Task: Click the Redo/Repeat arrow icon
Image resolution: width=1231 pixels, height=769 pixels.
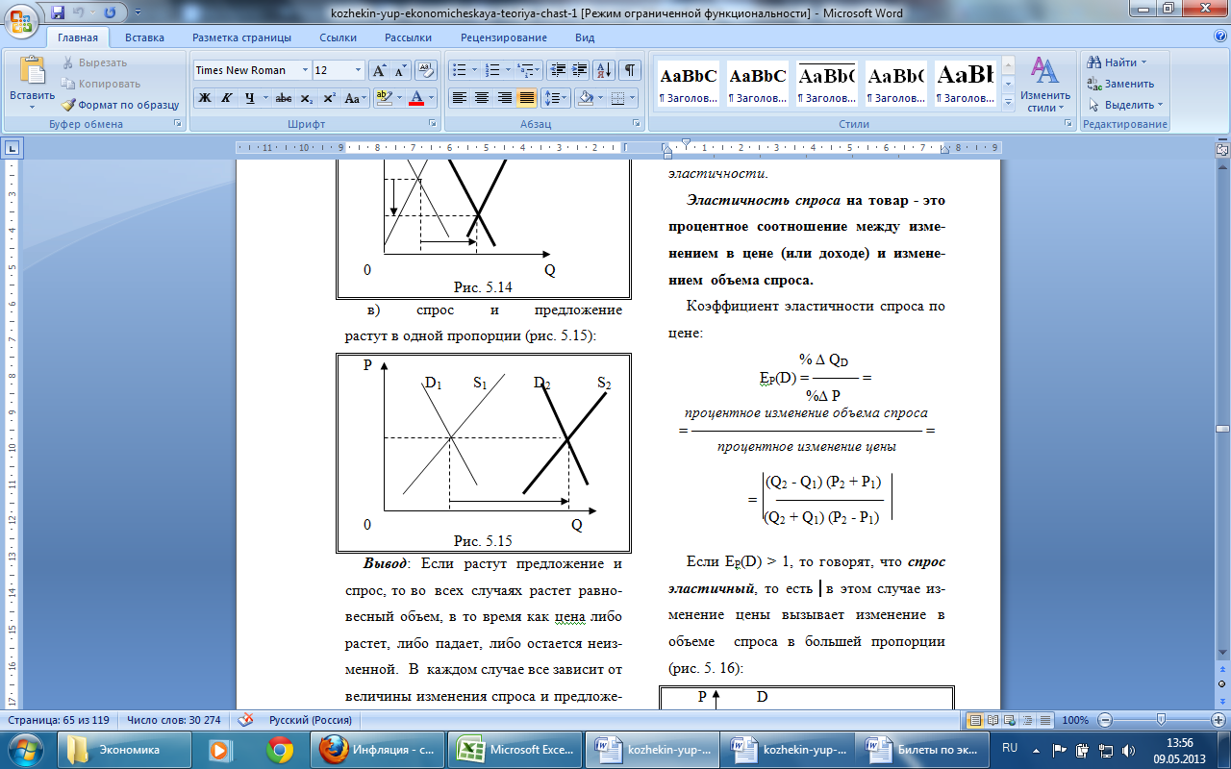Action: coord(109,12)
